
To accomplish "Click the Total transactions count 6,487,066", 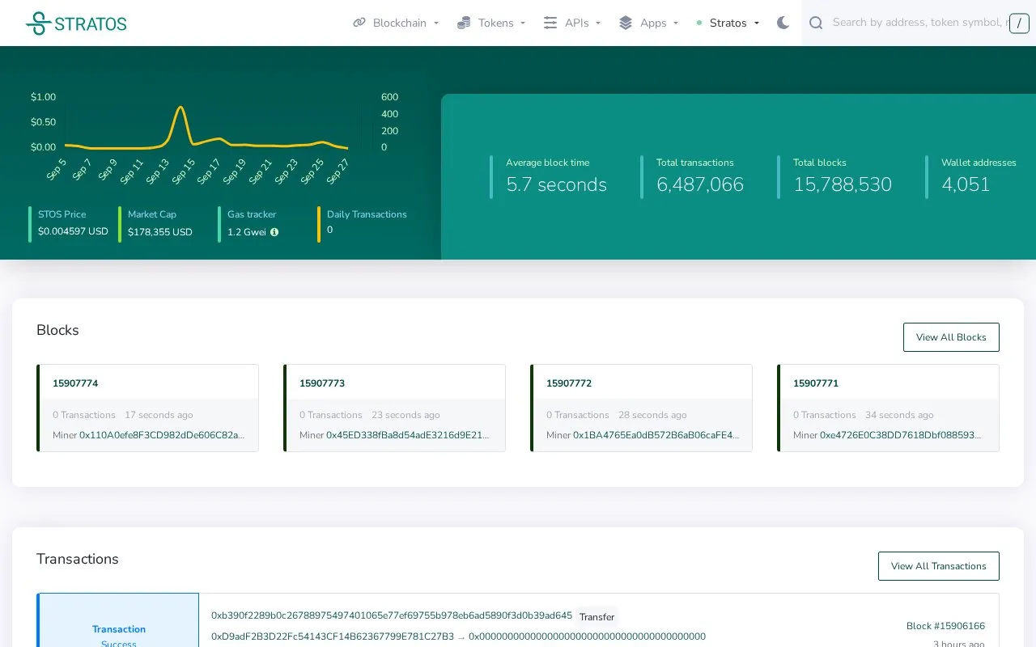I will pos(700,184).
